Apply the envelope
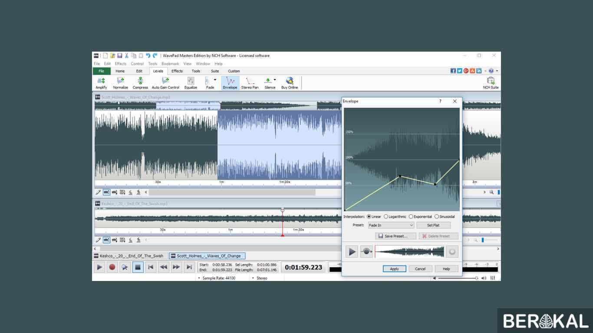Viewport: 593px width, 333px height. tap(394, 269)
